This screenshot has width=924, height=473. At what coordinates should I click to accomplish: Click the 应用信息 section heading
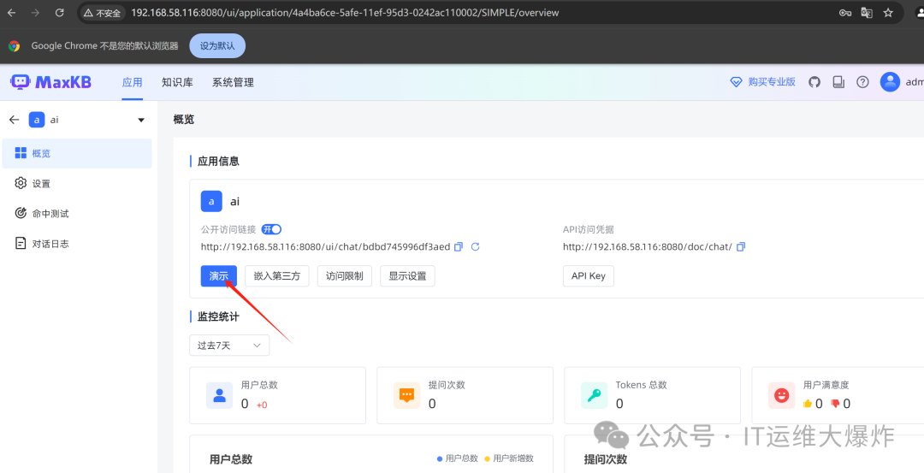(219, 162)
